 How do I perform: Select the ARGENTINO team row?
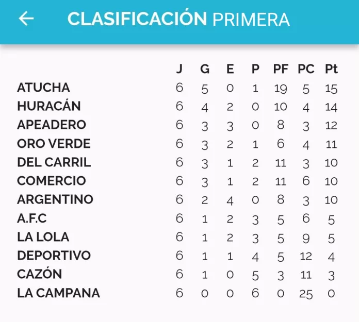pos(55,199)
